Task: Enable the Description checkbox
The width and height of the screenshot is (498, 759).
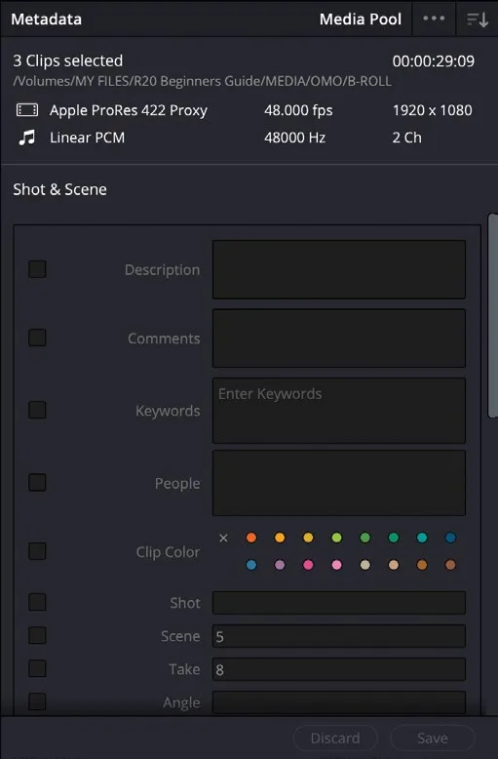Action: 37,269
